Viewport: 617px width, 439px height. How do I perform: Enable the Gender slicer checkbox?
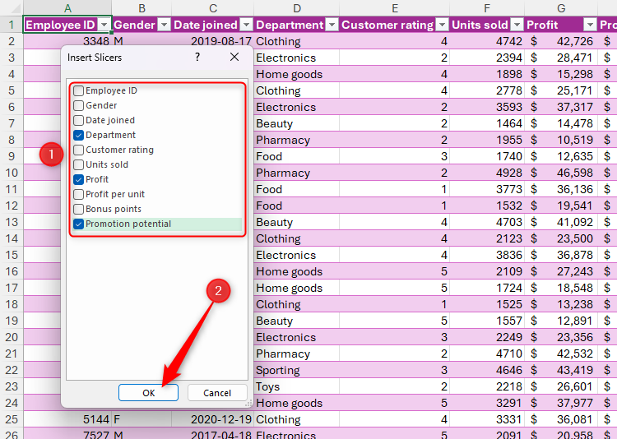[x=79, y=105]
